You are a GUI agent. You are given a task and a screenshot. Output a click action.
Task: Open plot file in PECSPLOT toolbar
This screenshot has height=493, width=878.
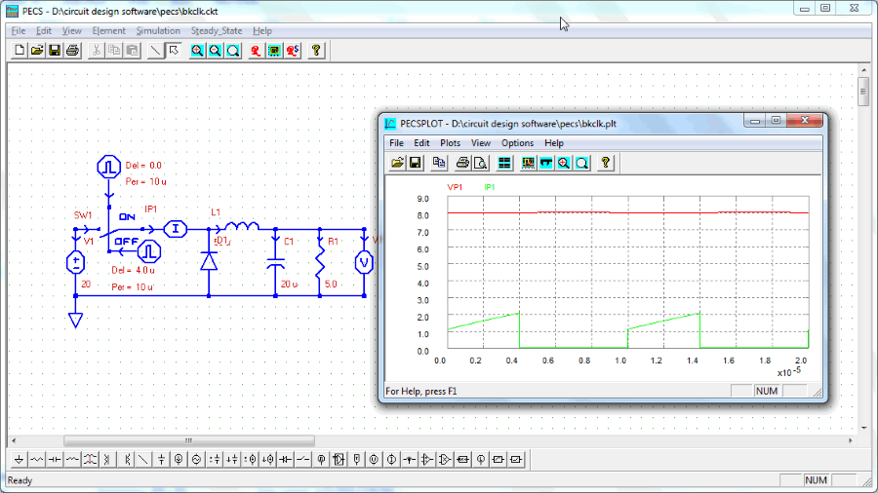point(397,163)
